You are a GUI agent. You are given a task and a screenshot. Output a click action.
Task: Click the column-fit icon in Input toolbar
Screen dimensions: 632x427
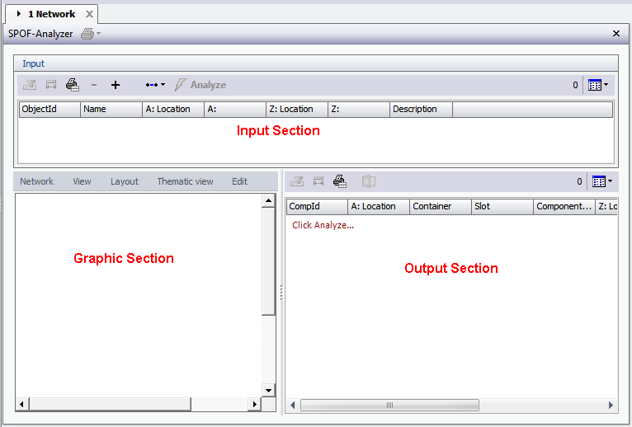[x=51, y=85]
